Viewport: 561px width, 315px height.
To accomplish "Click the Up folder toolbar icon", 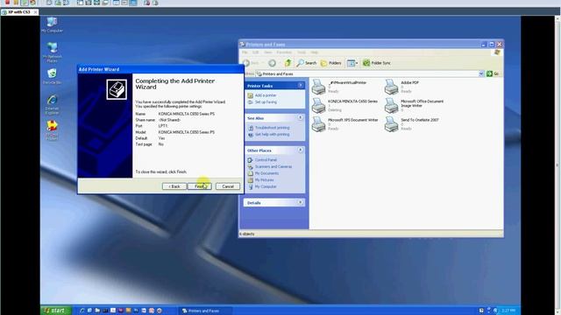I will 288,63.
